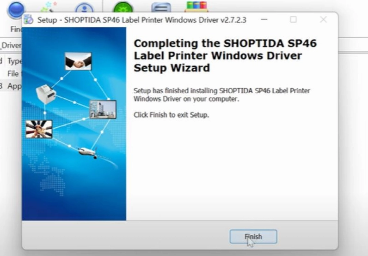Open the archive Info icon
Image resolution: width=368 pixels, height=256 pixels.
coord(84,8)
